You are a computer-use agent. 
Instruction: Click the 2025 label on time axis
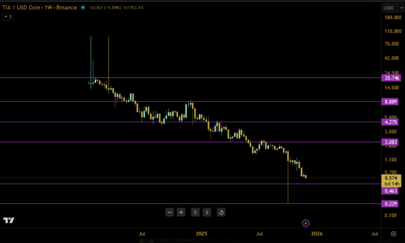(201, 234)
